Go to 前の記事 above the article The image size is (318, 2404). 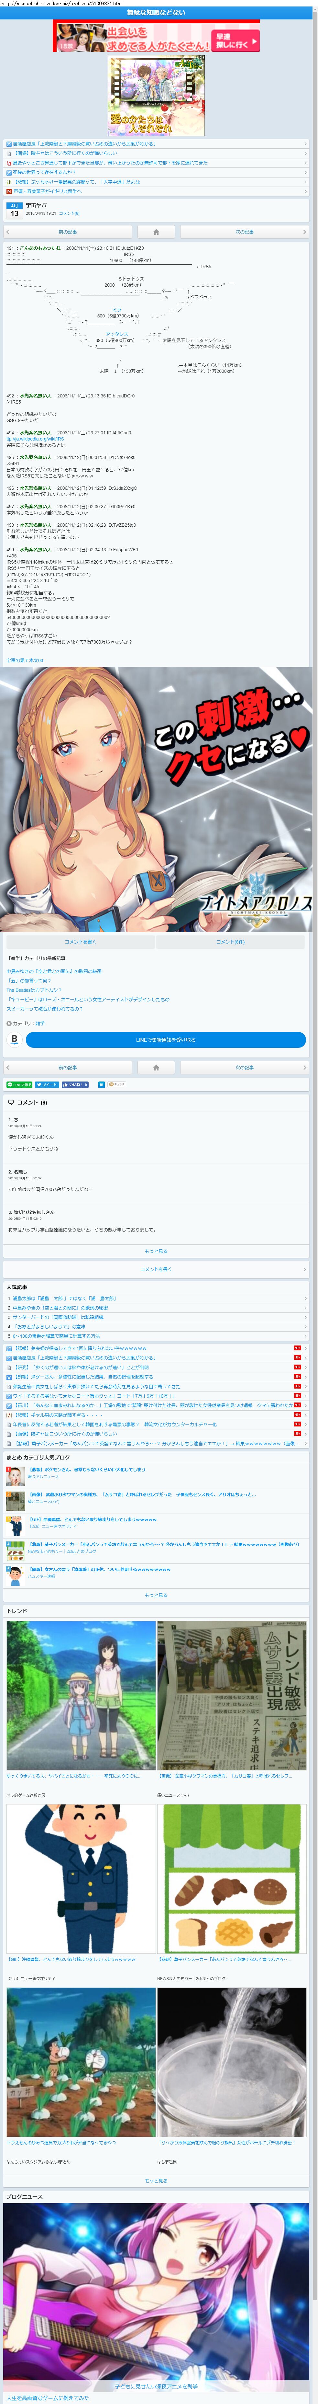(67, 232)
